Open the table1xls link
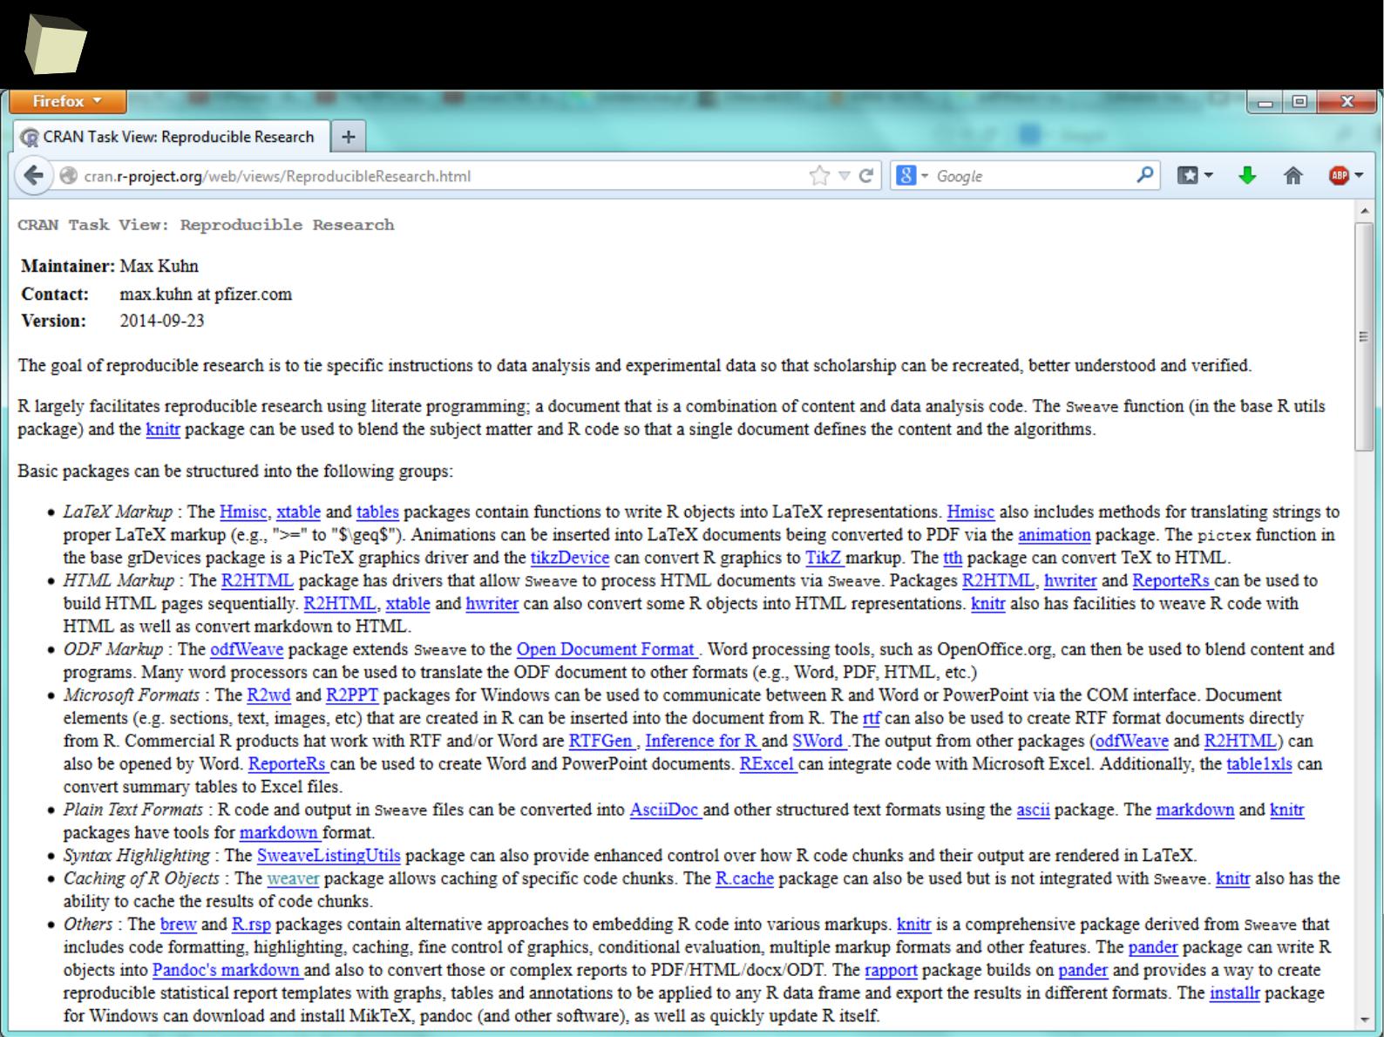1384x1037 pixels. pos(1259,764)
